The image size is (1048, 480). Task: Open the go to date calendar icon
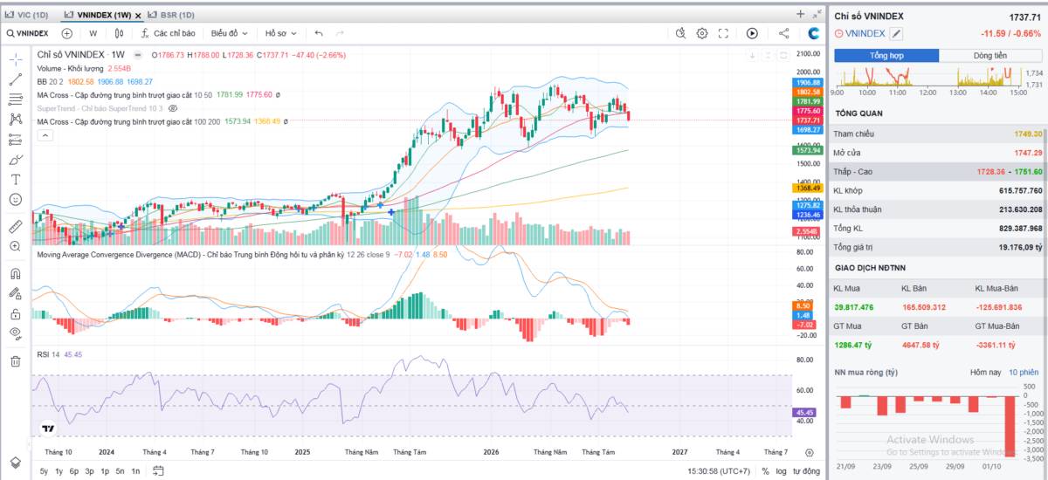pyautogui.click(x=158, y=471)
